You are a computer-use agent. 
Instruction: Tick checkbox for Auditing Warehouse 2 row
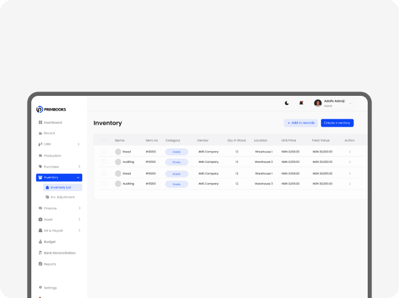[x=104, y=162]
